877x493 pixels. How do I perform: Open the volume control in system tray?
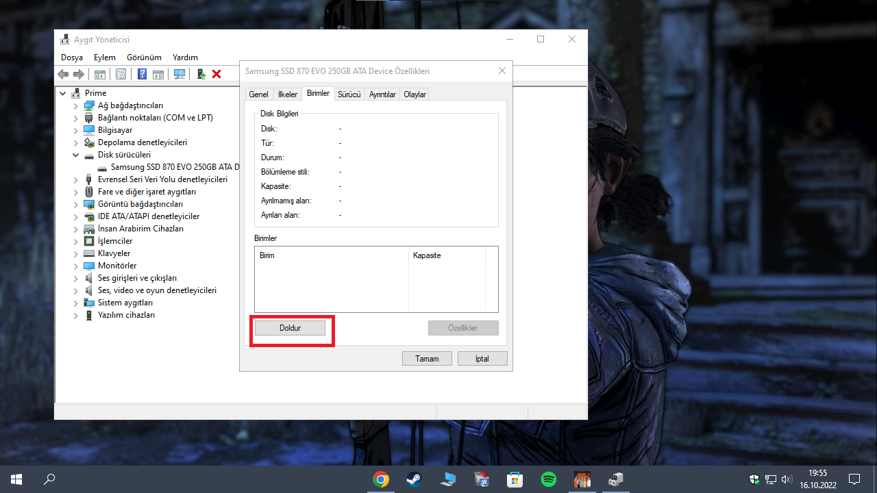pyautogui.click(x=786, y=479)
